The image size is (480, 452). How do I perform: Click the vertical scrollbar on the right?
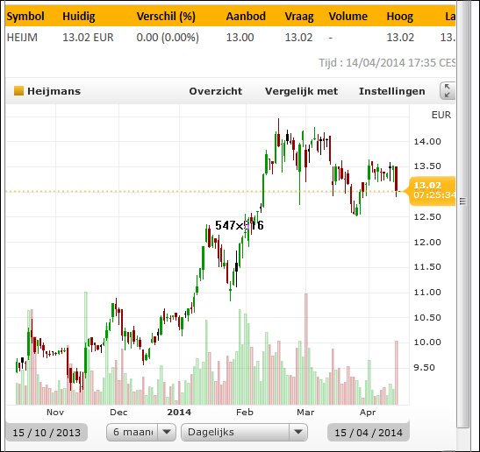pyautogui.click(x=462, y=214)
